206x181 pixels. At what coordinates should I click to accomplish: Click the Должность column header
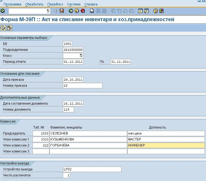pos(157,127)
